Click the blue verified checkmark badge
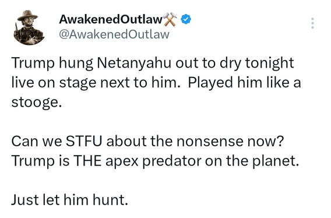The image size is (331, 218). coord(186,19)
